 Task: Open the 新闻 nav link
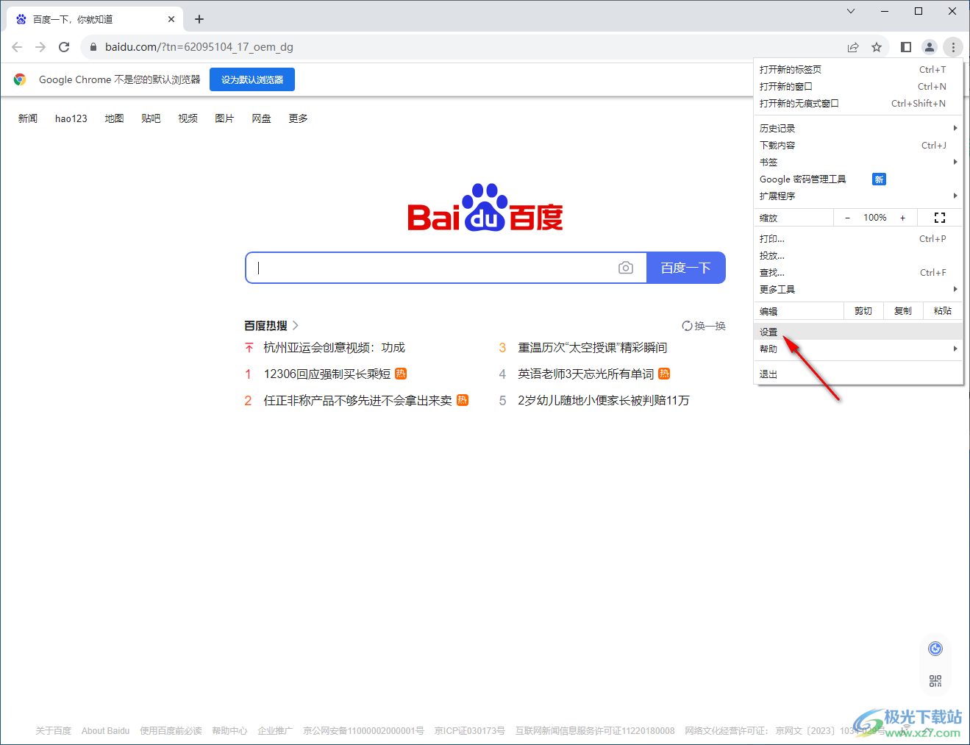tap(28, 118)
